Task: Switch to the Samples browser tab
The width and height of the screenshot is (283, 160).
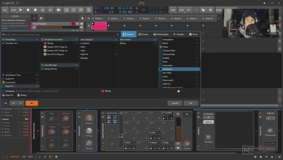Action: (179, 34)
